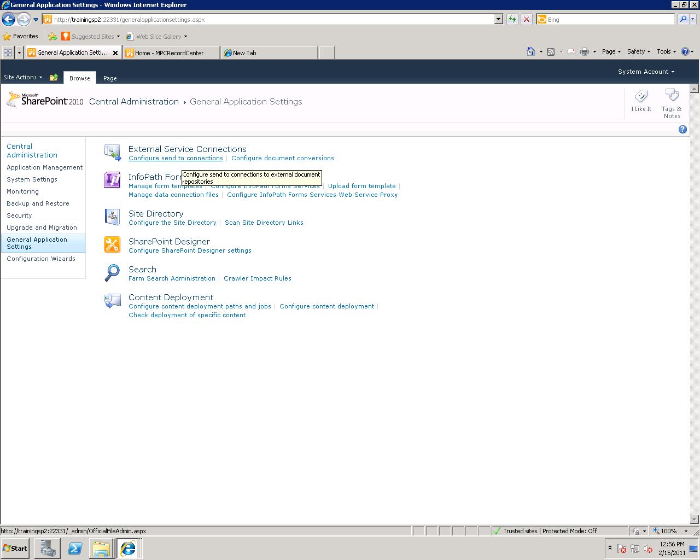700x560 pixels.
Task: Go forward with the browser Forward button
Action: (x=23, y=20)
